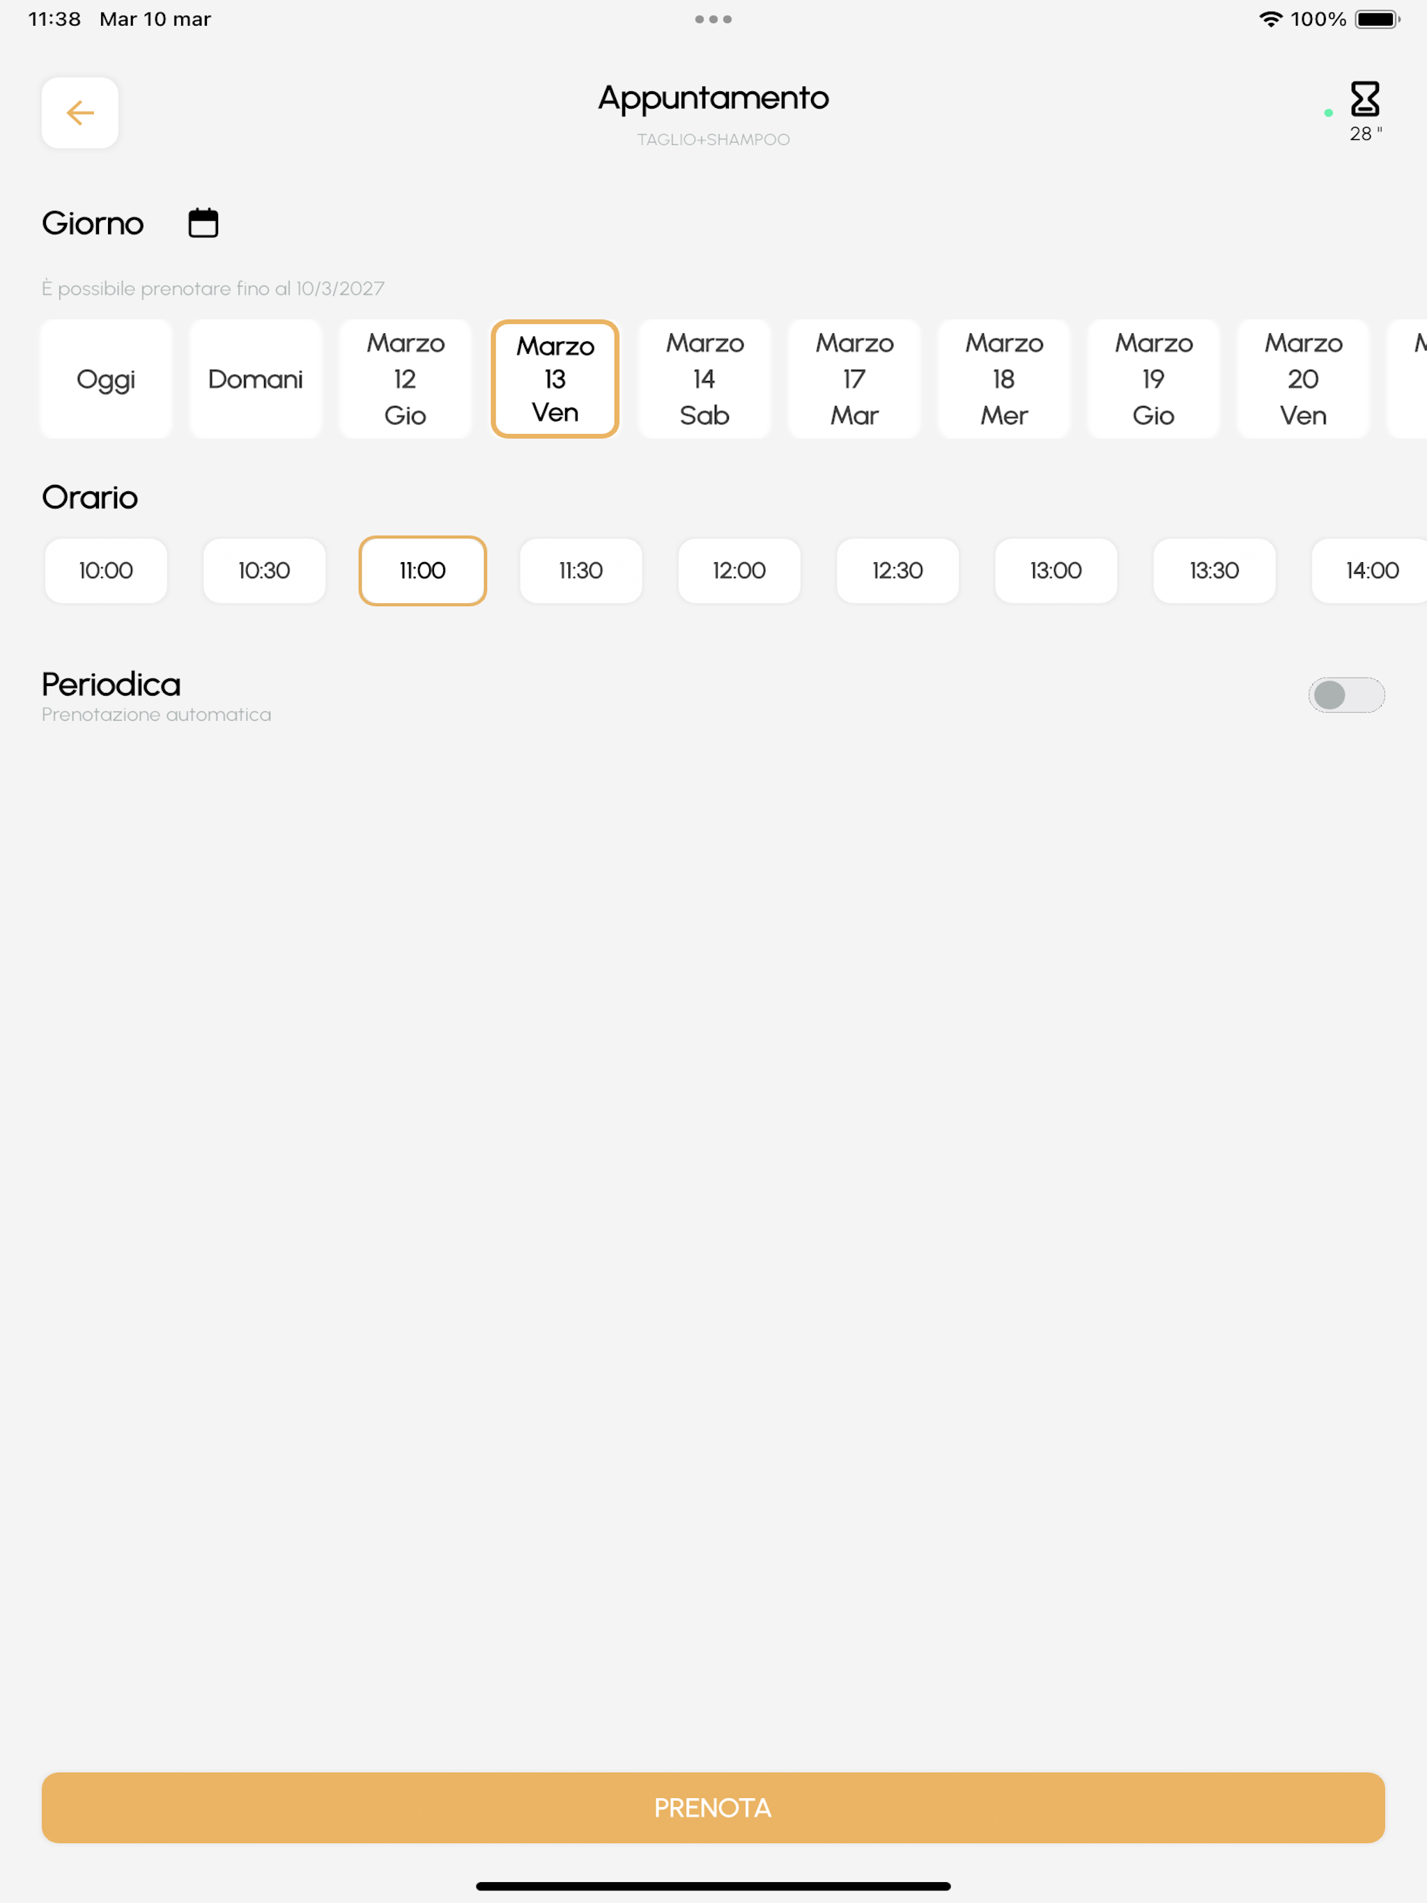
Task: Tap the hourglass timer icon
Action: tap(1364, 99)
